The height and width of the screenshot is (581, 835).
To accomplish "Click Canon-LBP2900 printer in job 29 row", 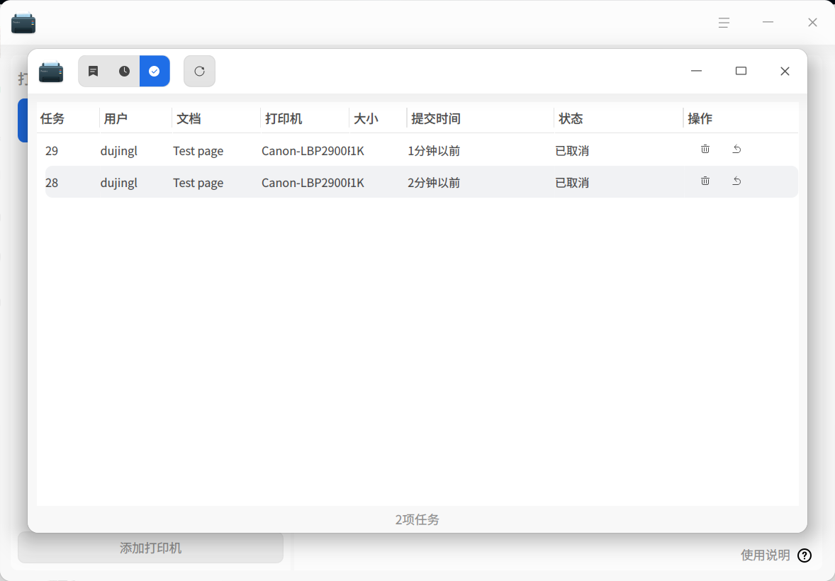I will click(x=305, y=151).
